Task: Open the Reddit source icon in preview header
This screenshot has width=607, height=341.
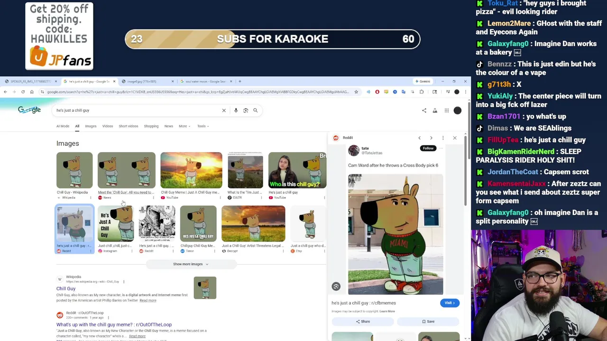Action: pos(336,138)
